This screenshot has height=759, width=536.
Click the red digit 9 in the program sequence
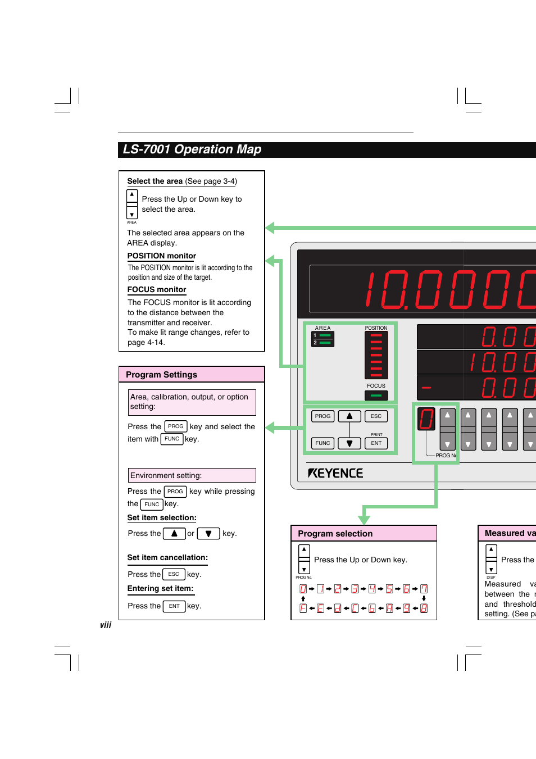point(406,608)
